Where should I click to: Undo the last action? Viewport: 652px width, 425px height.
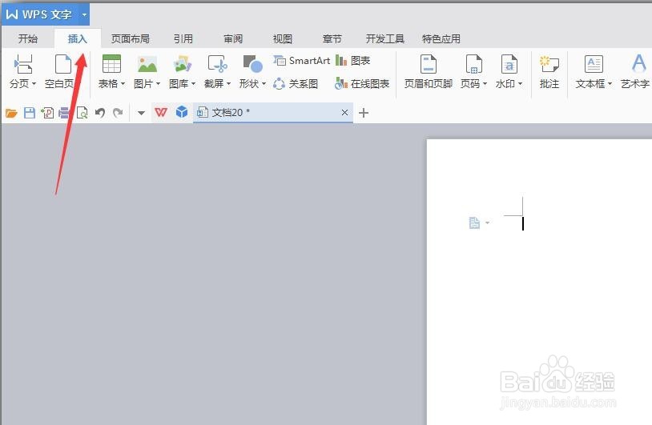[100, 113]
